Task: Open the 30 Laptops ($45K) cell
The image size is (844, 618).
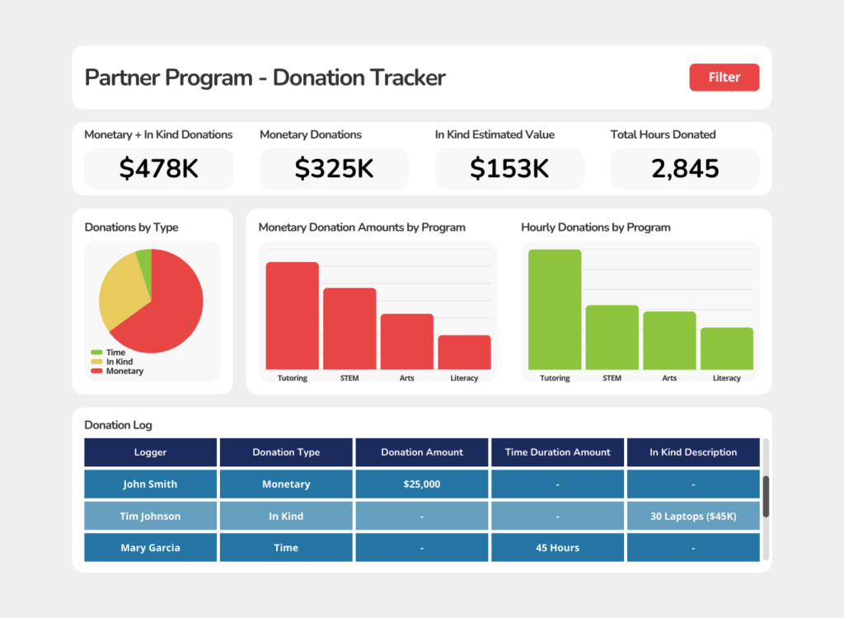Action: tap(693, 516)
